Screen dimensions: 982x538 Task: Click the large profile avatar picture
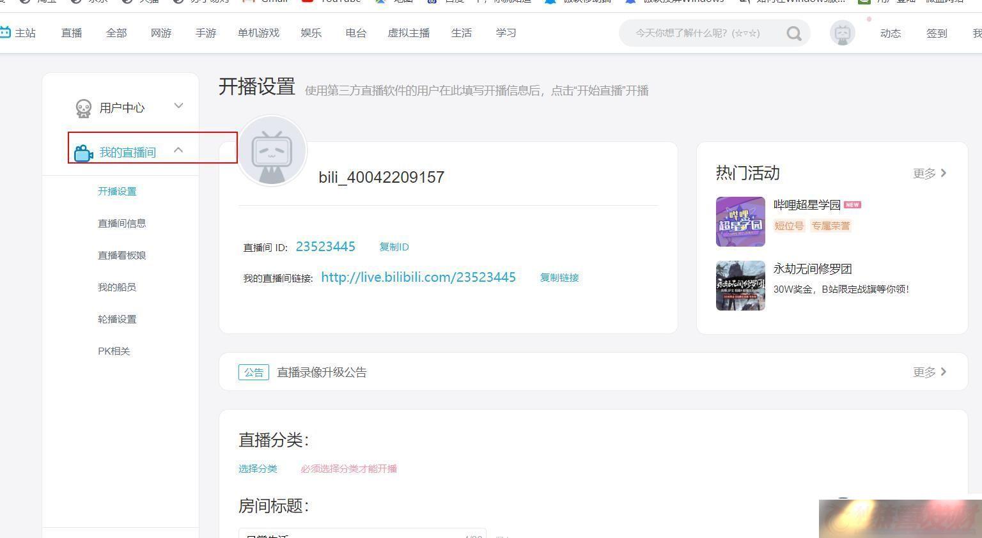click(272, 151)
